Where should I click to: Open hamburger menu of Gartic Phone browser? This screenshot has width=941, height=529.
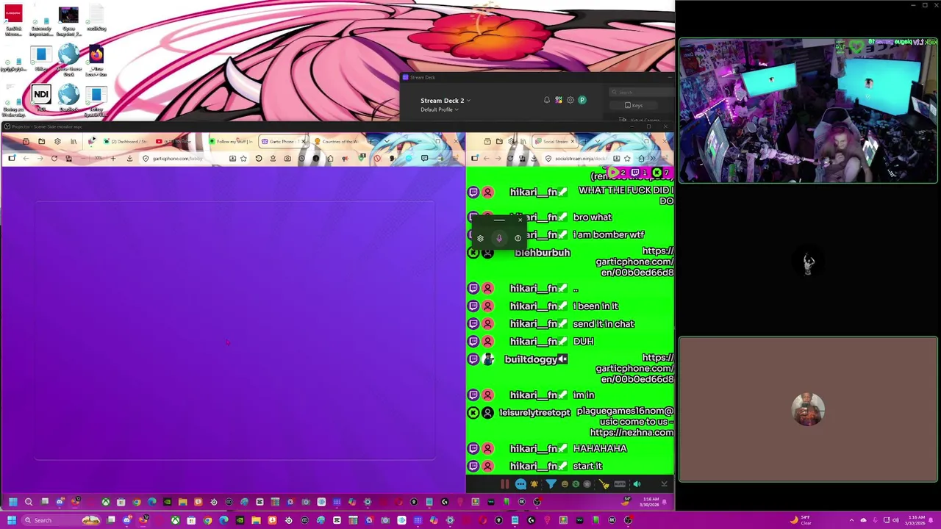[x=457, y=159]
